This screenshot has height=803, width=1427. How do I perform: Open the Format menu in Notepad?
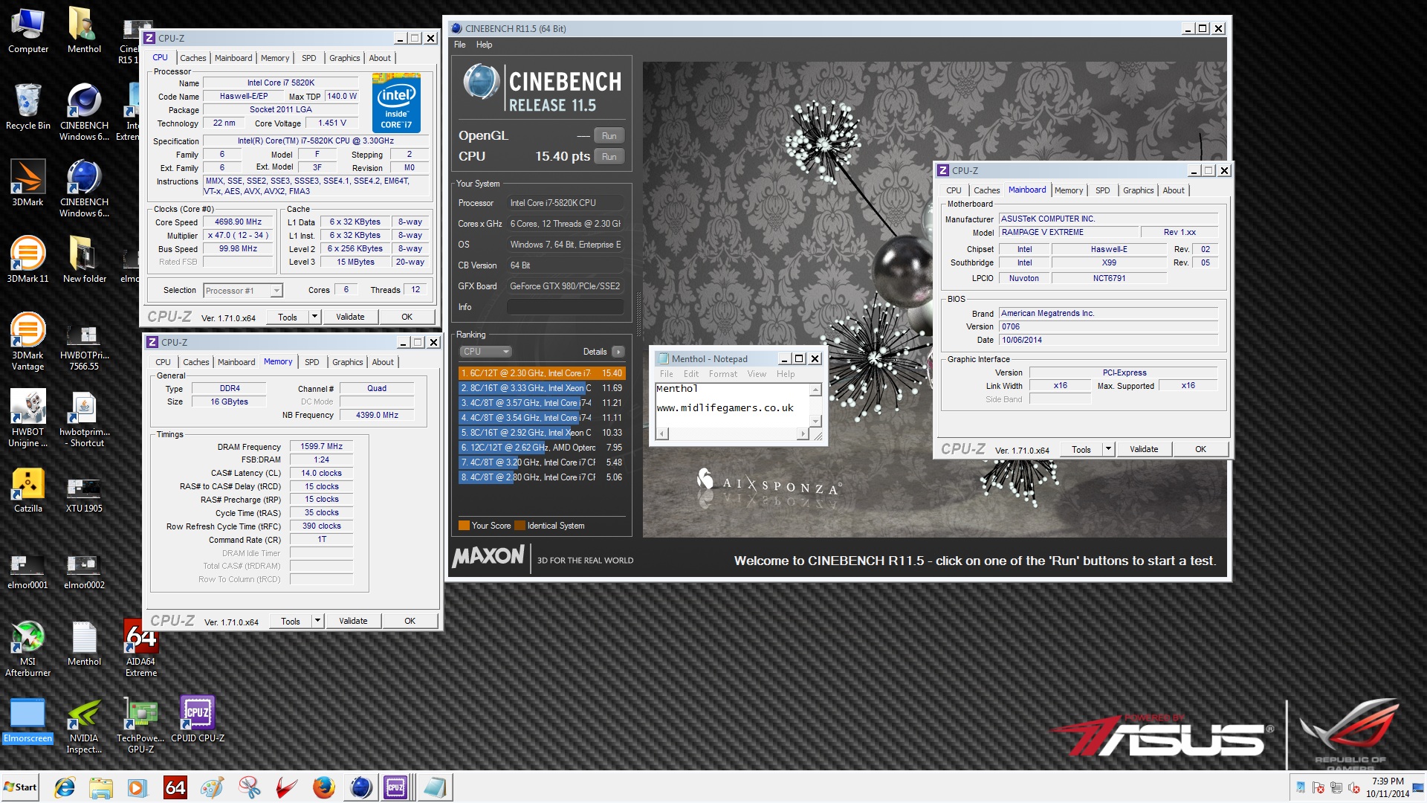point(722,374)
